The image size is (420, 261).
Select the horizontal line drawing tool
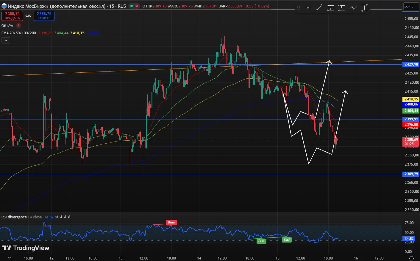pyautogui.click(x=308, y=8)
